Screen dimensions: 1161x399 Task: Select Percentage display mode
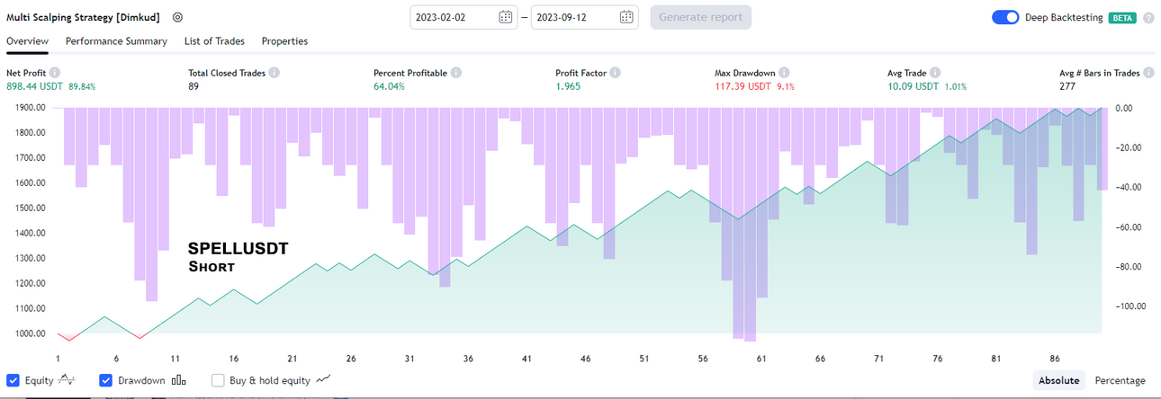1120,380
